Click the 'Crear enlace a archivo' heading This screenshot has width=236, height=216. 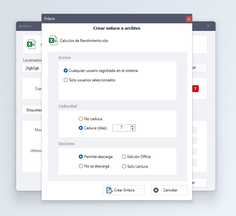(117, 28)
